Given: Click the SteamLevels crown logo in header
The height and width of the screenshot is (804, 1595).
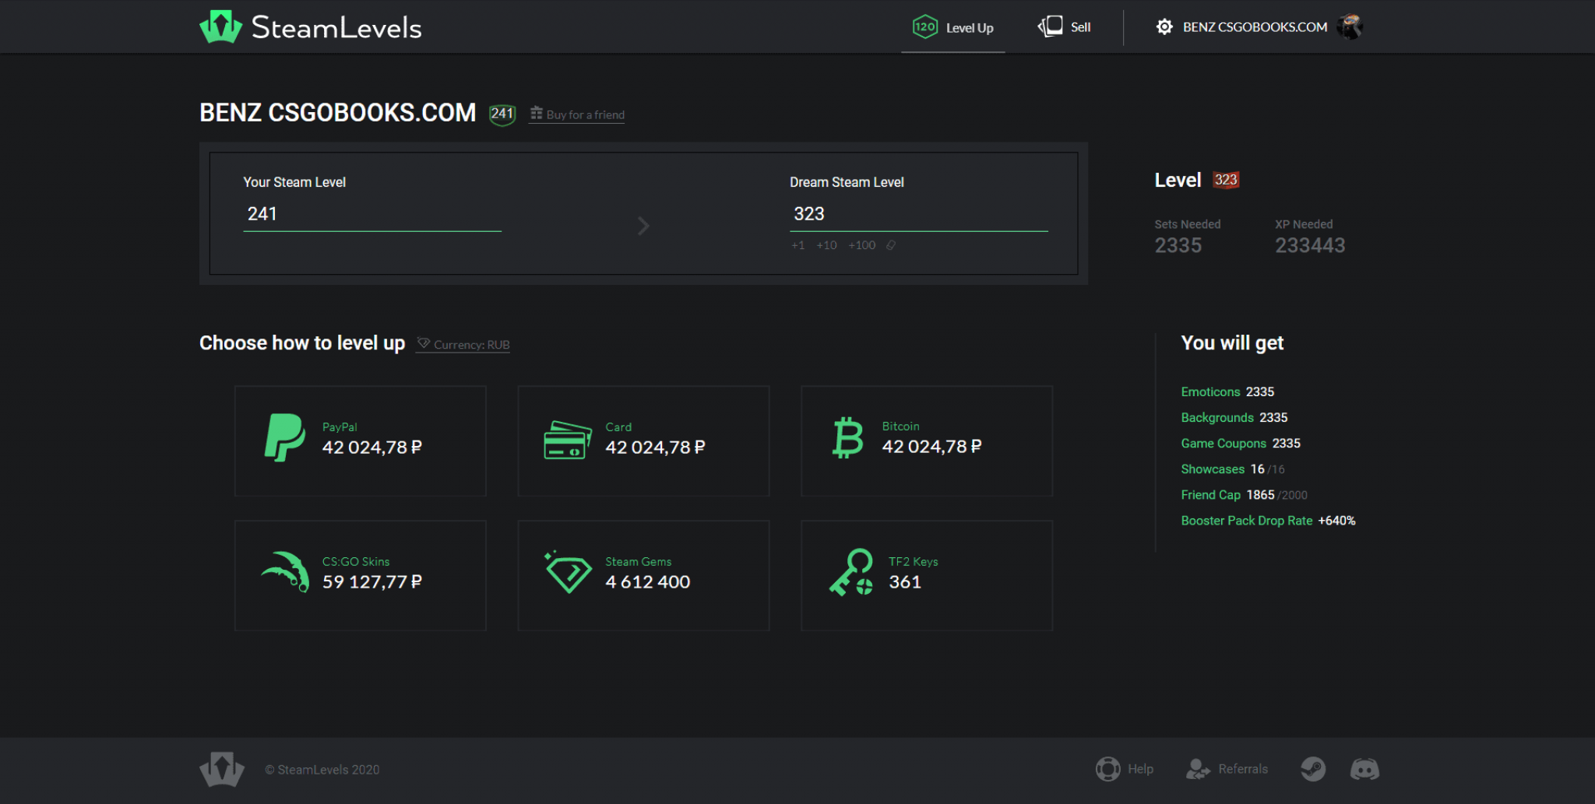Looking at the screenshot, I should [x=221, y=27].
